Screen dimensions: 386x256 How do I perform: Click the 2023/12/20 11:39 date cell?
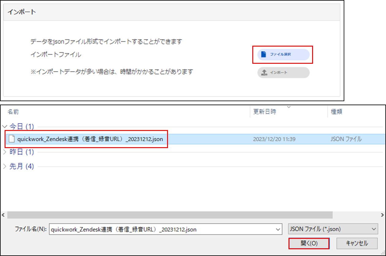[x=274, y=139]
